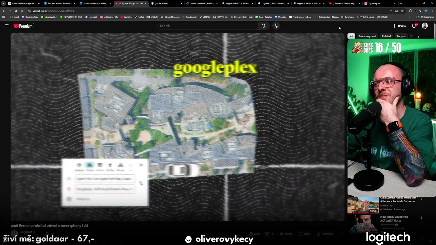The width and height of the screenshot is (436, 245).
Task: Close the proč Evropa YouTube tab
Action: click(x=146, y=3)
